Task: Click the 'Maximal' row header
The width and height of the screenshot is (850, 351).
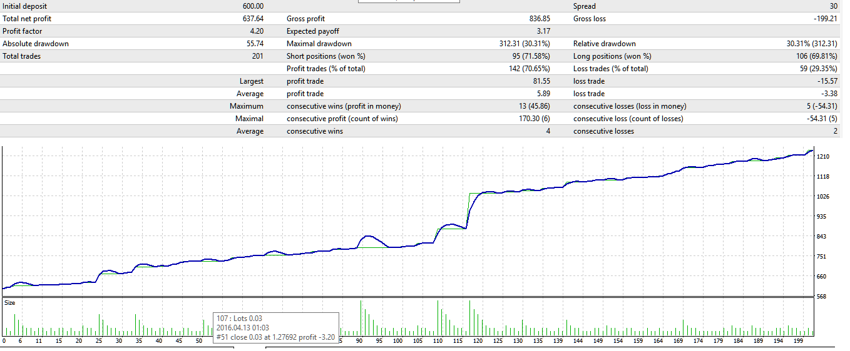Action: coord(249,119)
